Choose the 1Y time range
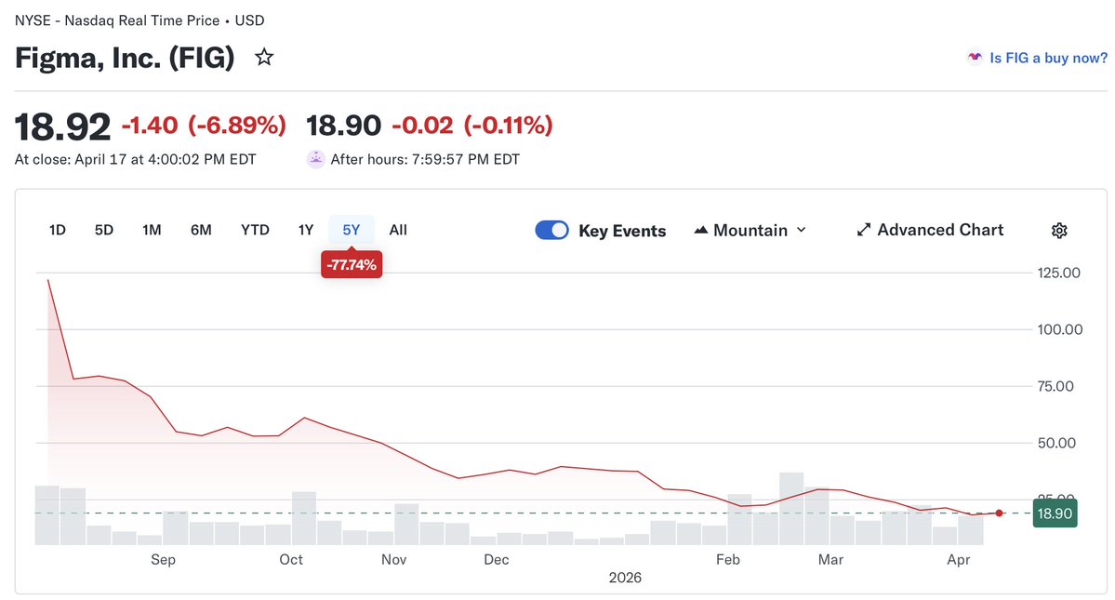This screenshot has width=1115, height=600. [306, 230]
